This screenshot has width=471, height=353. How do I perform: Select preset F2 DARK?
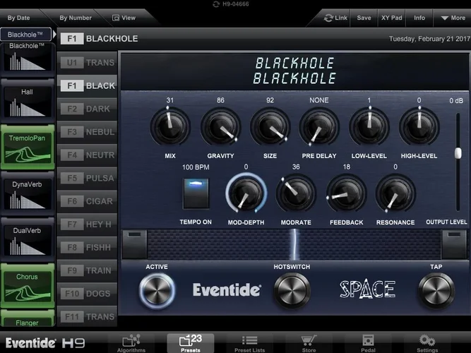(87, 109)
